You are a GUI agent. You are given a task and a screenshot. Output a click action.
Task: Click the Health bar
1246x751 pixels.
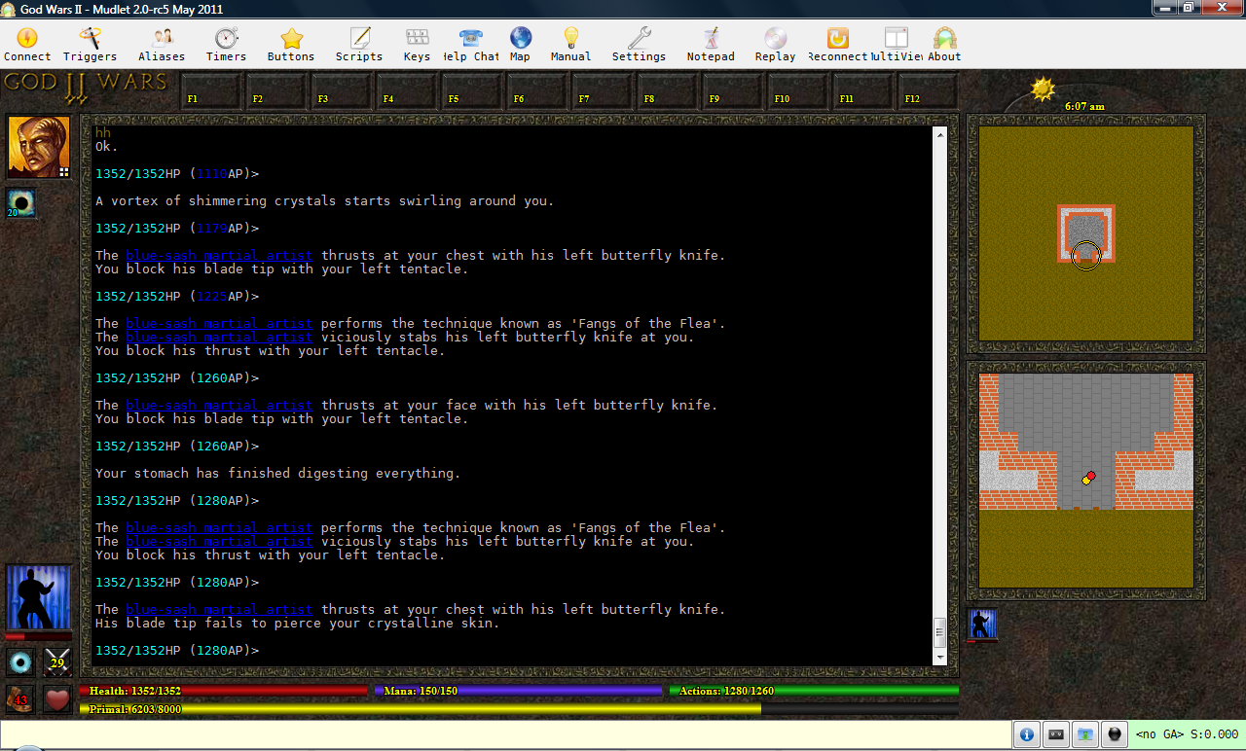click(x=224, y=691)
